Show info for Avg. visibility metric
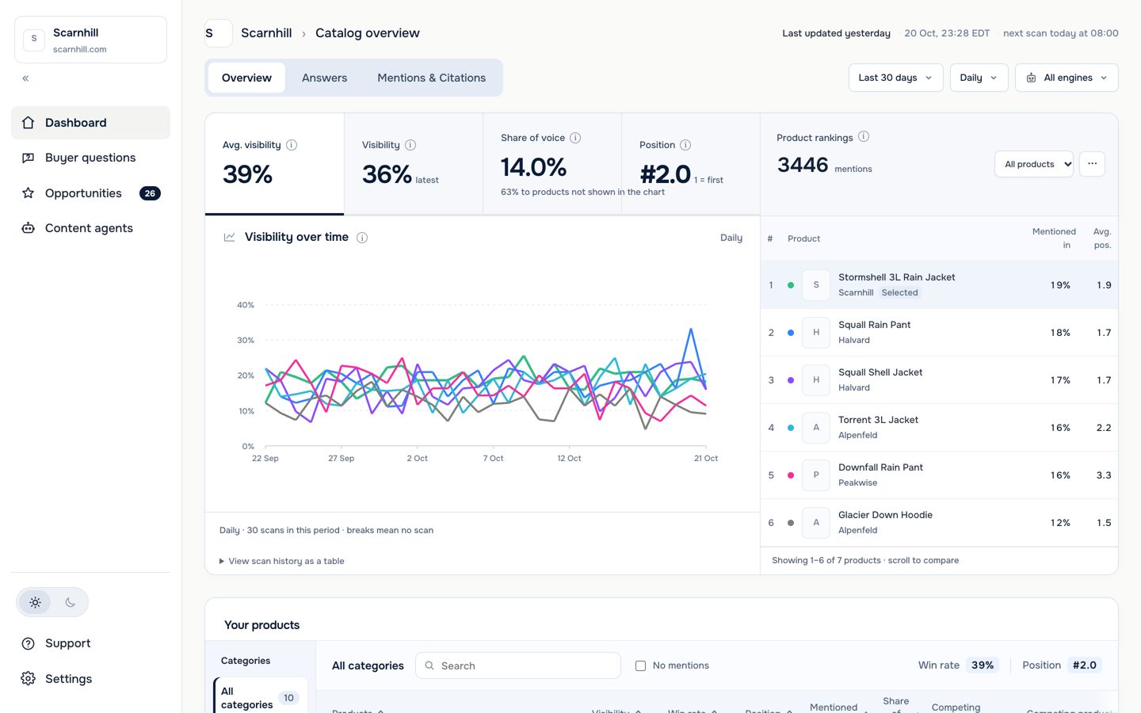This screenshot has width=1141, height=713. (x=292, y=145)
